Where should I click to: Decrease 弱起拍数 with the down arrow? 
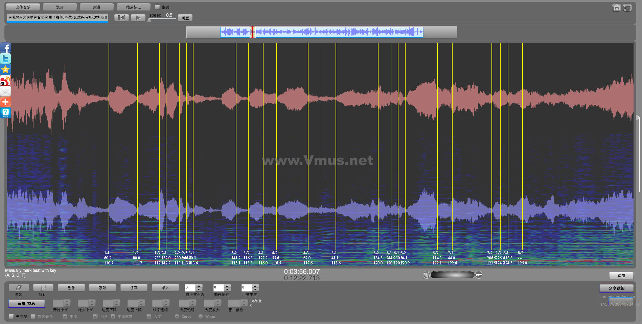click(x=227, y=289)
